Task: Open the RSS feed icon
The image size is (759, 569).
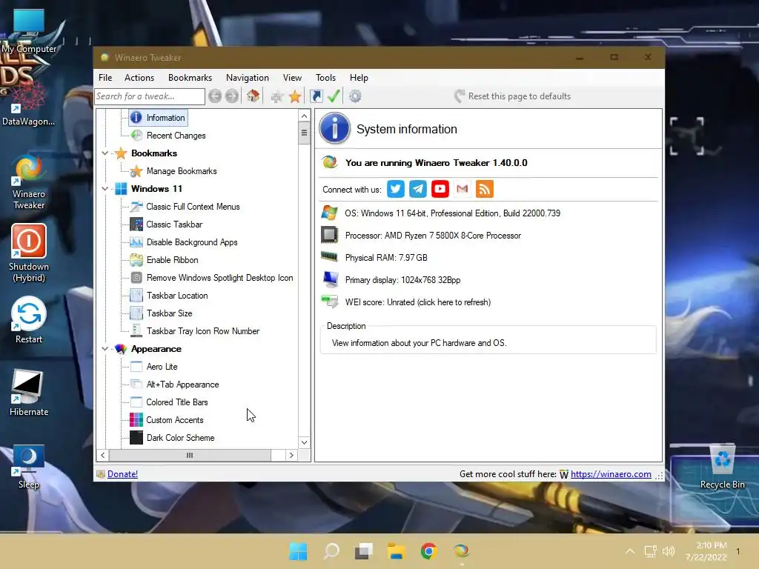Action: tap(485, 189)
